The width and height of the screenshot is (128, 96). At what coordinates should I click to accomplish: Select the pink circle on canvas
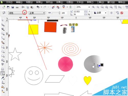click(x=66, y=64)
